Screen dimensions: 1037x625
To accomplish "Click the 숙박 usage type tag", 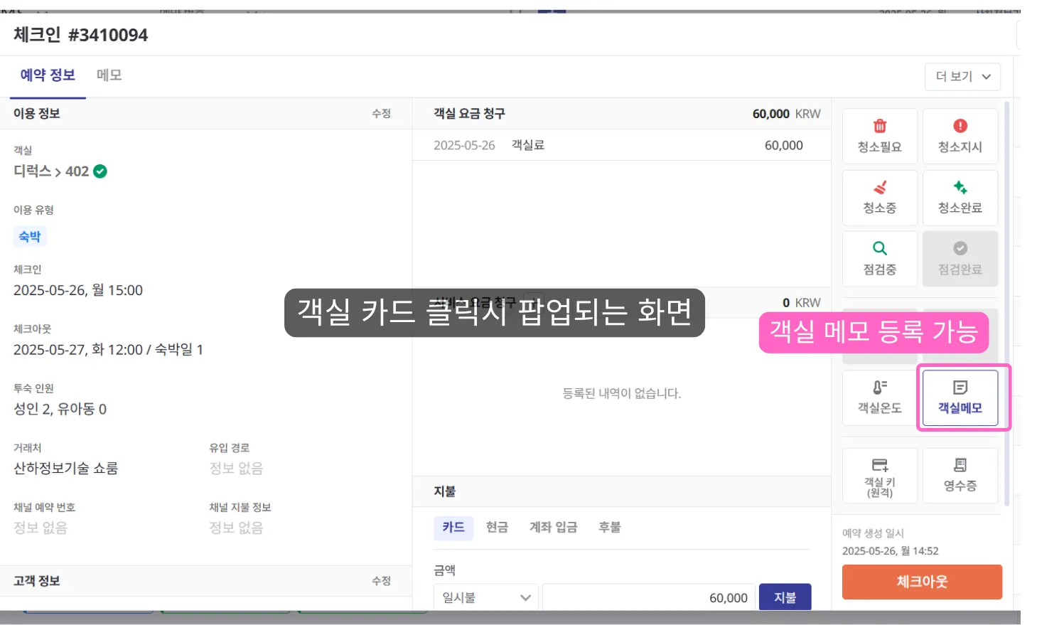I will coord(30,237).
